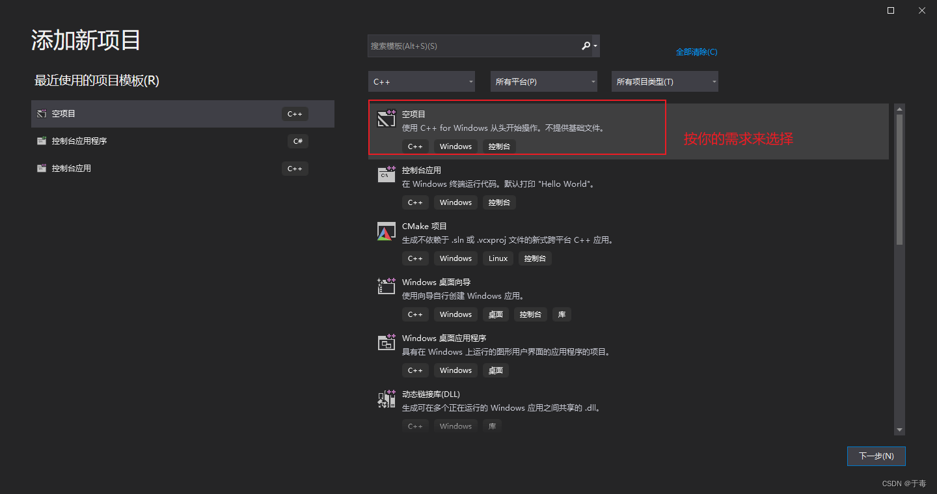Image resolution: width=937 pixels, height=494 pixels.
Task: Select recent template 控制台应用程序 row
Action: point(183,141)
